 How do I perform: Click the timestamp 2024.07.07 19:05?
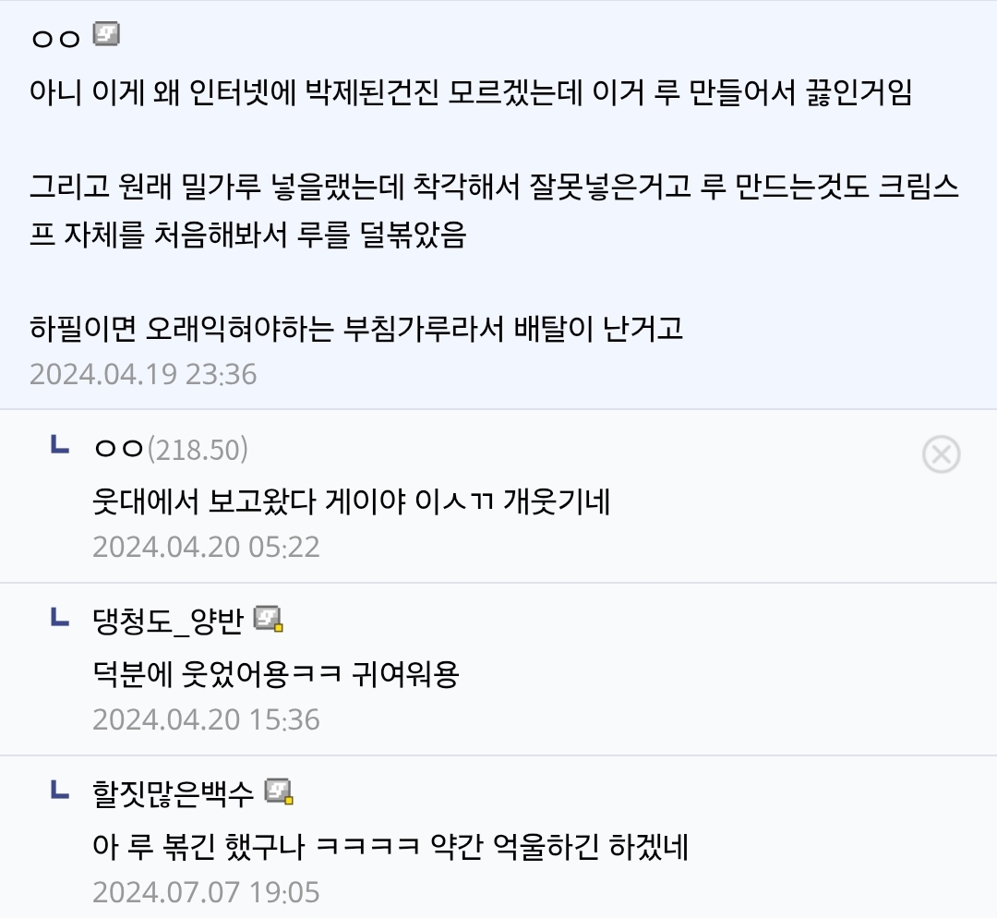click(206, 892)
